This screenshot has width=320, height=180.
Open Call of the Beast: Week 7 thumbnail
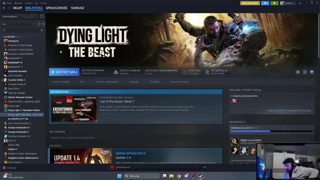pyautogui.click(x=74, y=109)
